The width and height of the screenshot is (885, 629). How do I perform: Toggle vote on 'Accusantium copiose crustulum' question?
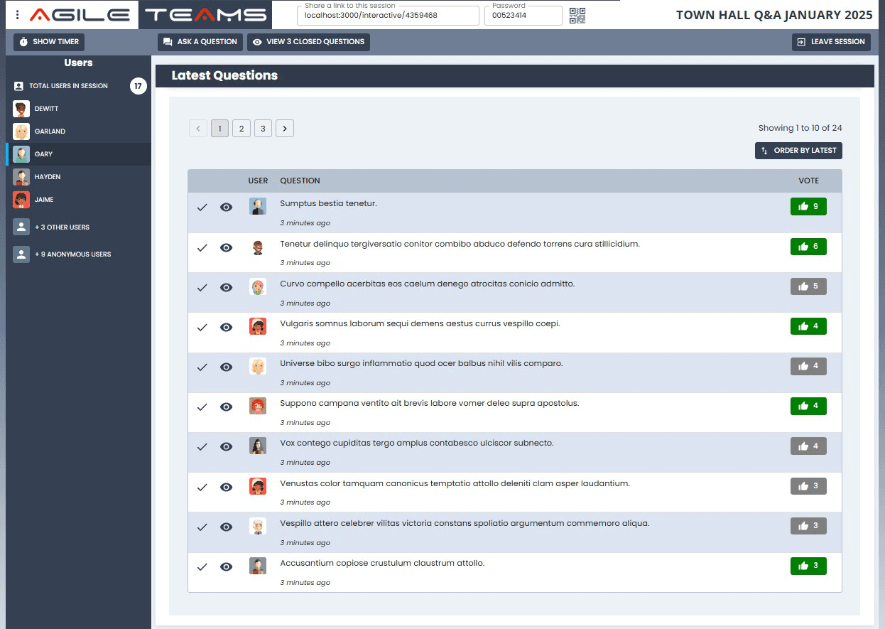click(808, 566)
